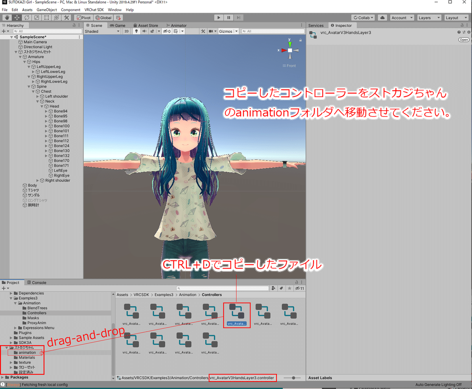Click the Project search field

[x=222, y=288]
